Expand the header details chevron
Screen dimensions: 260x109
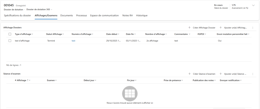point(253,5)
